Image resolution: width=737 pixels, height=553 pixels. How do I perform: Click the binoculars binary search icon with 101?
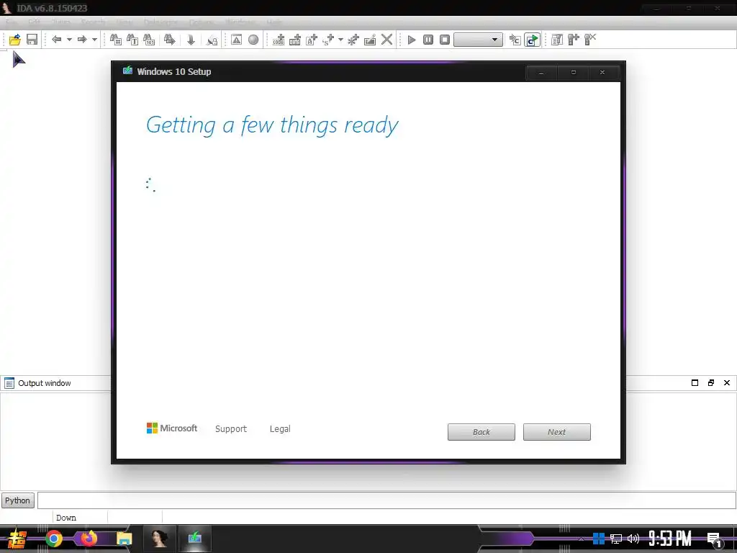coord(149,40)
